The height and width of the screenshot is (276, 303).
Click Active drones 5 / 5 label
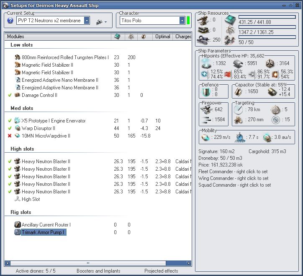click(36, 271)
